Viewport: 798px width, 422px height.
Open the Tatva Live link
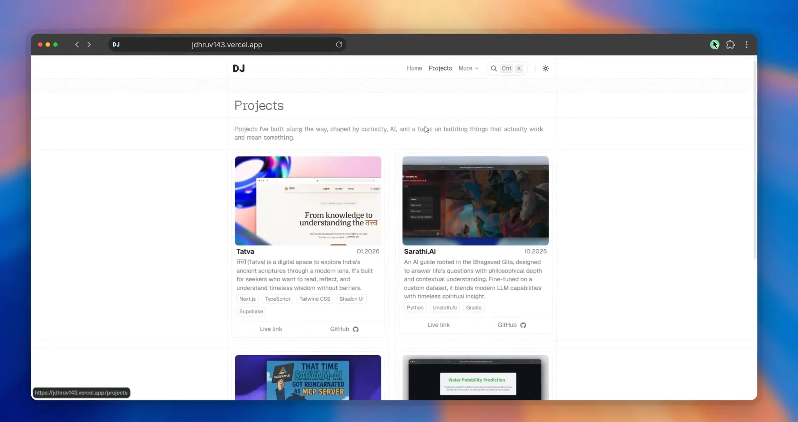click(x=271, y=329)
